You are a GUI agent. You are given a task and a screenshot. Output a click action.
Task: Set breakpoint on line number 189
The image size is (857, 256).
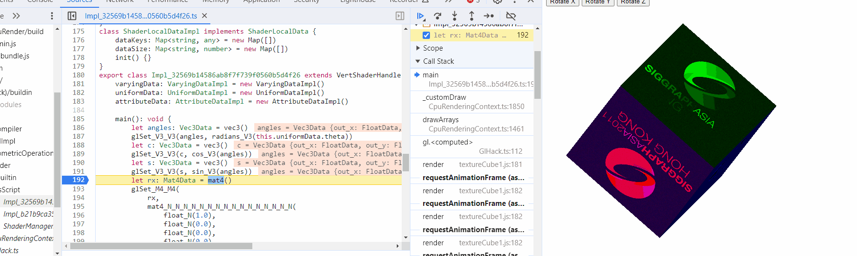tap(78, 154)
